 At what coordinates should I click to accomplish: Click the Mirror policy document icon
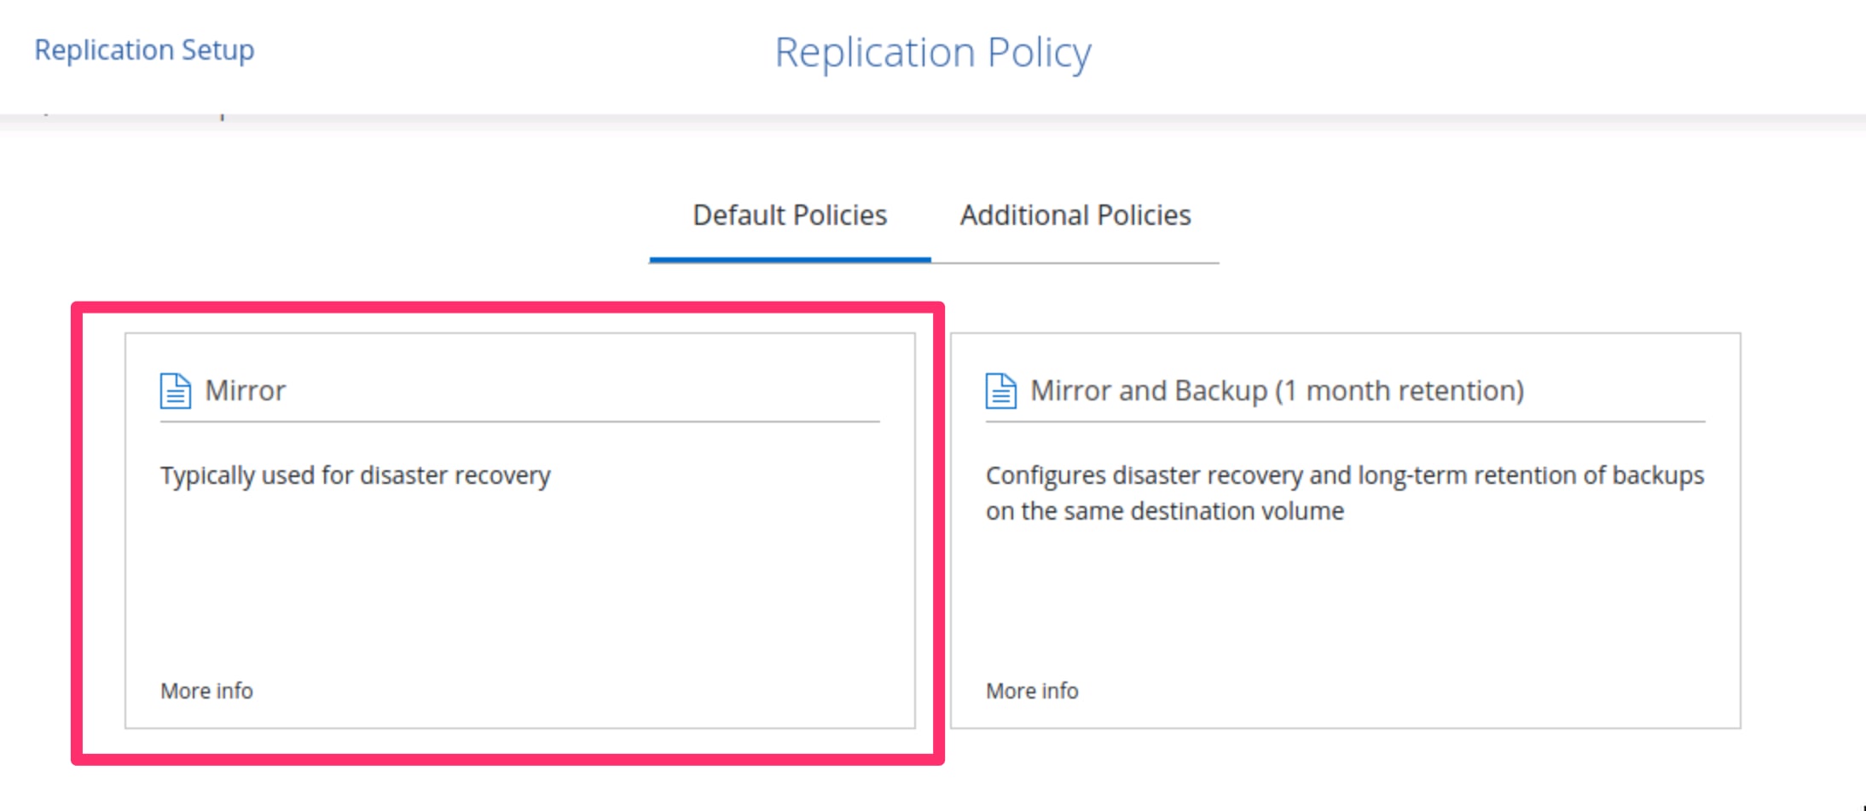pyautogui.click(x=175, y=391)
